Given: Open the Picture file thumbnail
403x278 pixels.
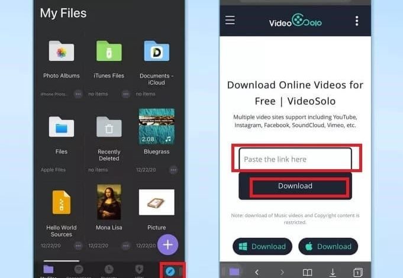Looking at the screenshot, I should pos(156,202).
